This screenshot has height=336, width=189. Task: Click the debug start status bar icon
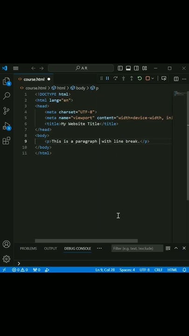pyautogui.click(x=47, y=270)
